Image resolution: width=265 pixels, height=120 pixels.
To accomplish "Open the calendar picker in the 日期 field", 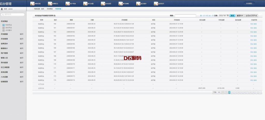I will 228,16.
